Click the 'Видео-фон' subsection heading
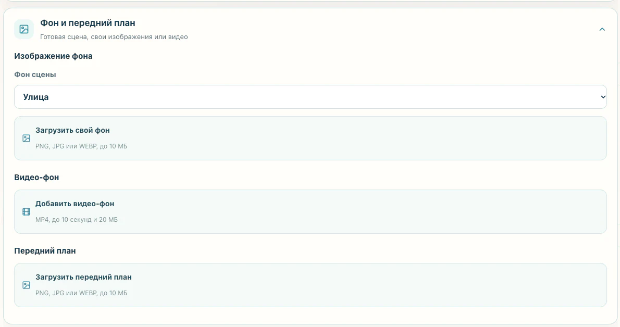The height and width of the screenshot is (327, 620). tap(36, 177)
